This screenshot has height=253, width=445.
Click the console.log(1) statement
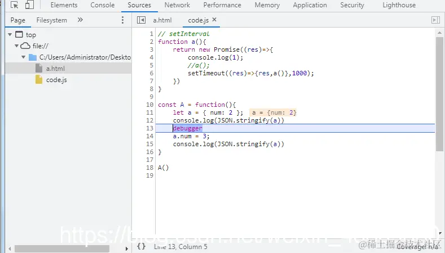(215, 57)
